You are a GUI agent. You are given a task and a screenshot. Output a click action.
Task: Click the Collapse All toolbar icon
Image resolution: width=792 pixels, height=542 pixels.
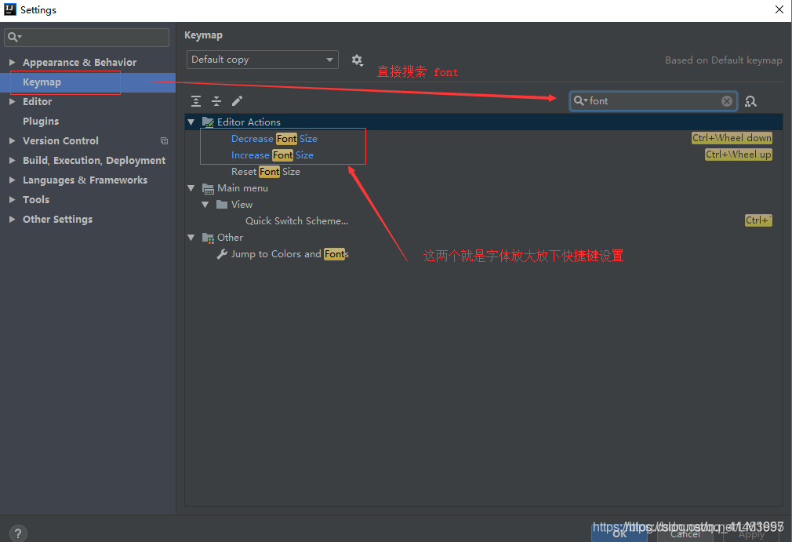[216, 101]
